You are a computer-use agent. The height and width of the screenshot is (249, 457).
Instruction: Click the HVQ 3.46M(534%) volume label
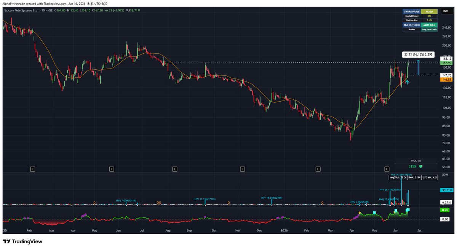pos(360,202)
